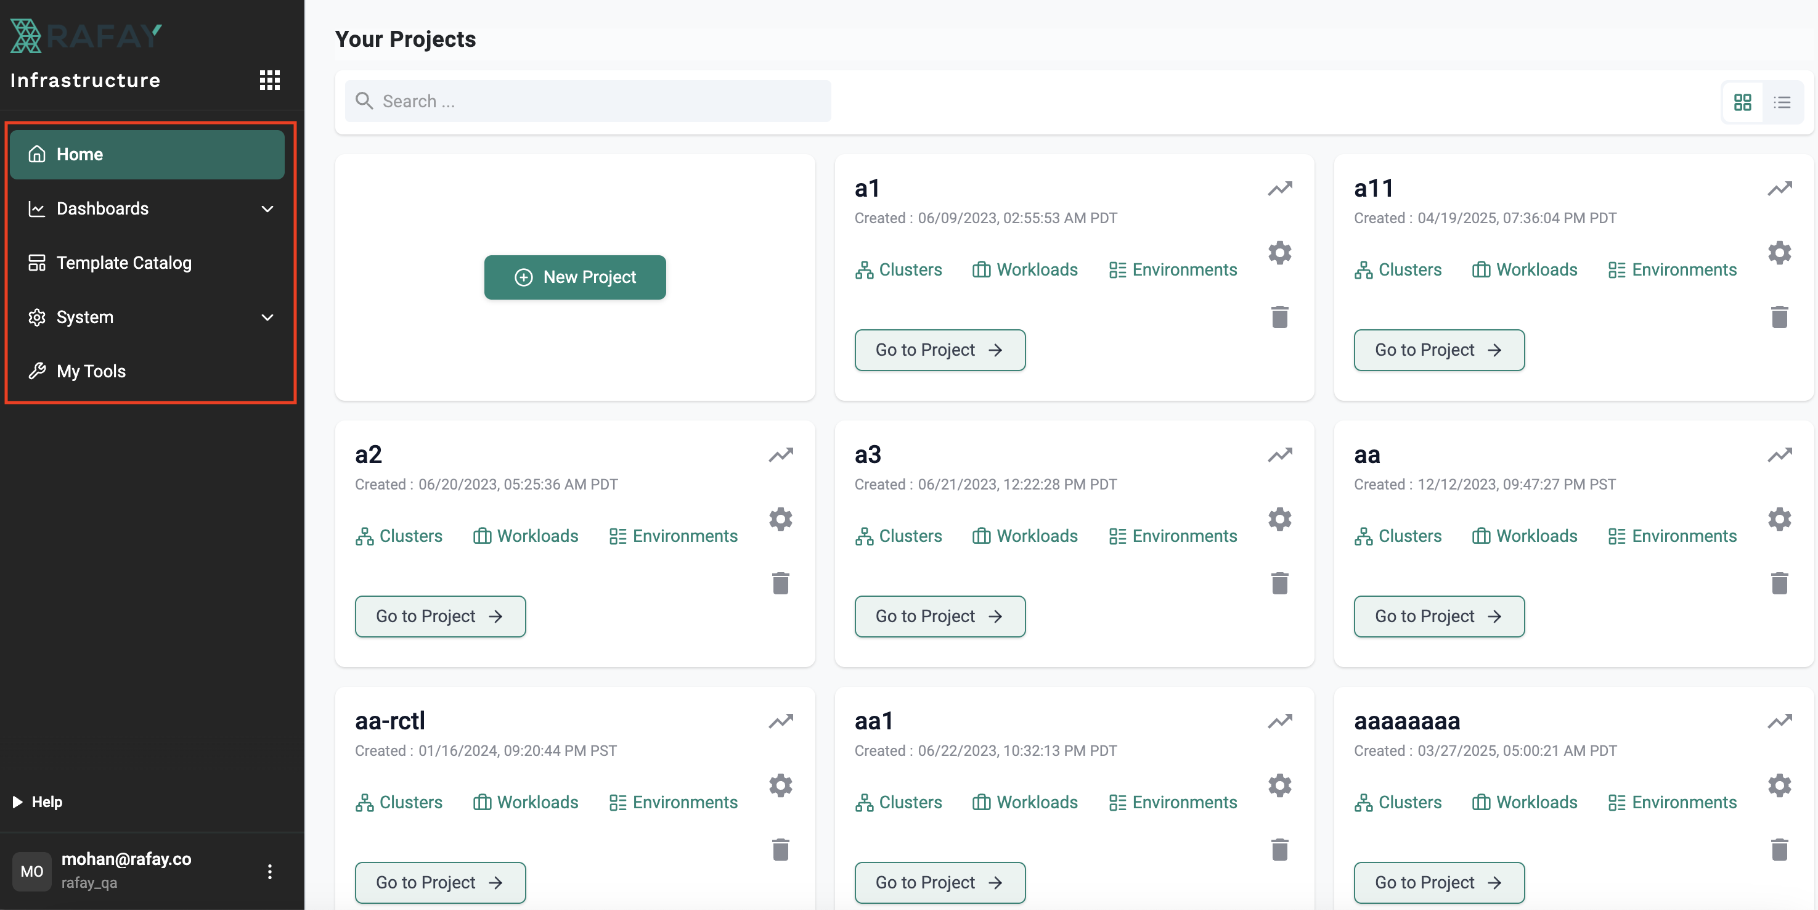
Task: Delete project aa-rctl via trash icon
Action: pyautogui.click(x=781, y=850)
